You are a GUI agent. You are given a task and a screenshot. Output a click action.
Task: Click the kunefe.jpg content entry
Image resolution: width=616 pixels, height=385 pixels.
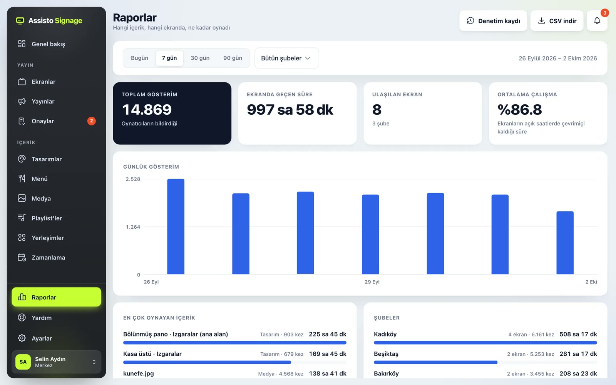235,373
